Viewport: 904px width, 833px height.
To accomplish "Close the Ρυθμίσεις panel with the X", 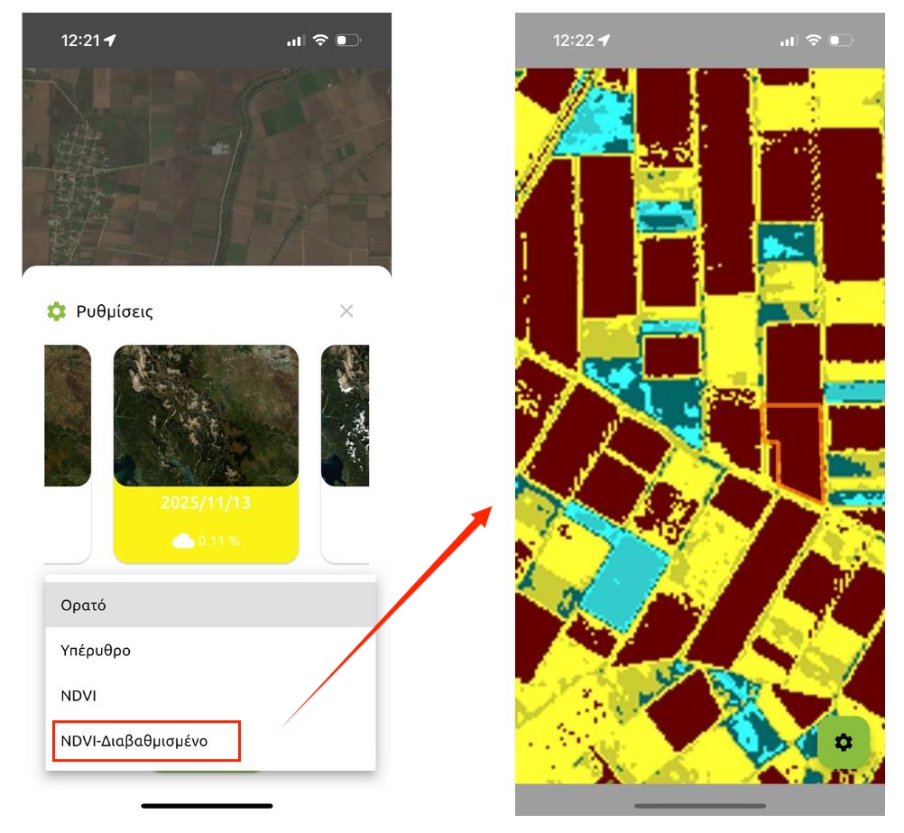I will 346,311.
